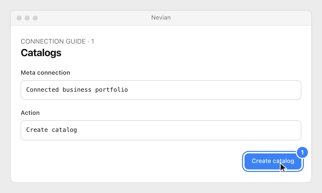Click the 'Action' field label
This screenshot has width=322, height=193.
coord(30,113)
